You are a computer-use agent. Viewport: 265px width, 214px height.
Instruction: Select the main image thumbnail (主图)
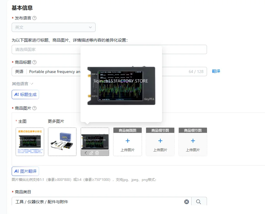(x=30, y=142)
